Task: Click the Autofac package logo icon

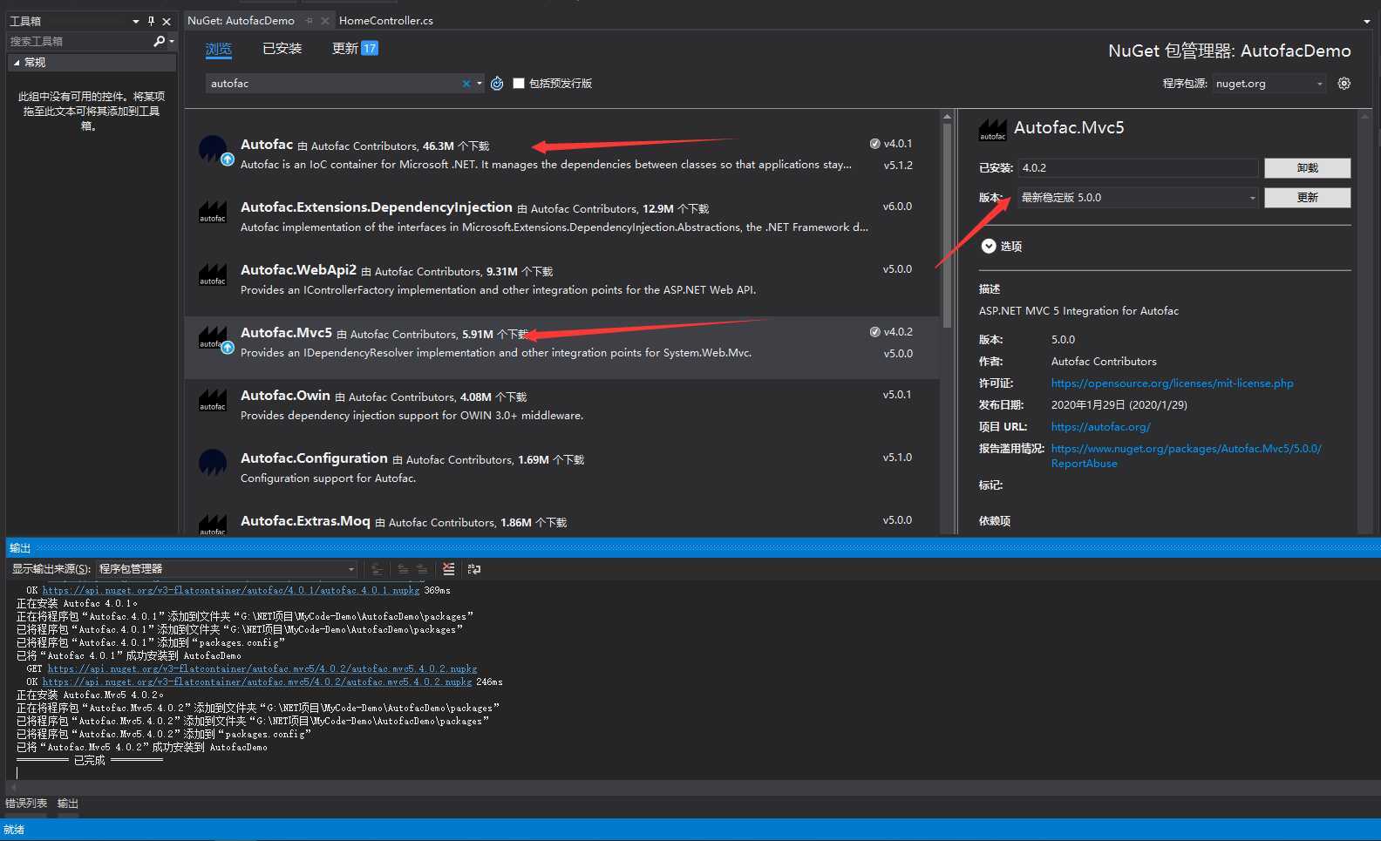Action: pos(214,149)
